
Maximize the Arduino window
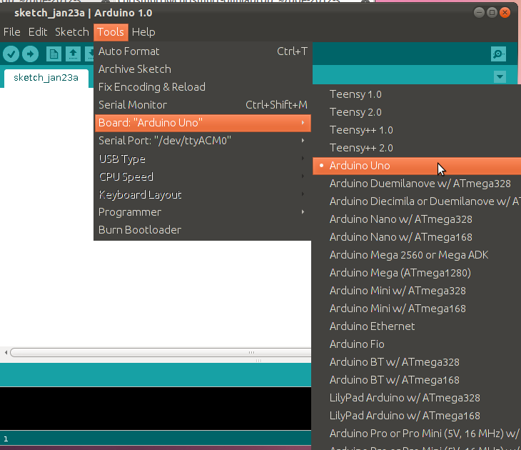pyautogui.click(x=492, y=13)
